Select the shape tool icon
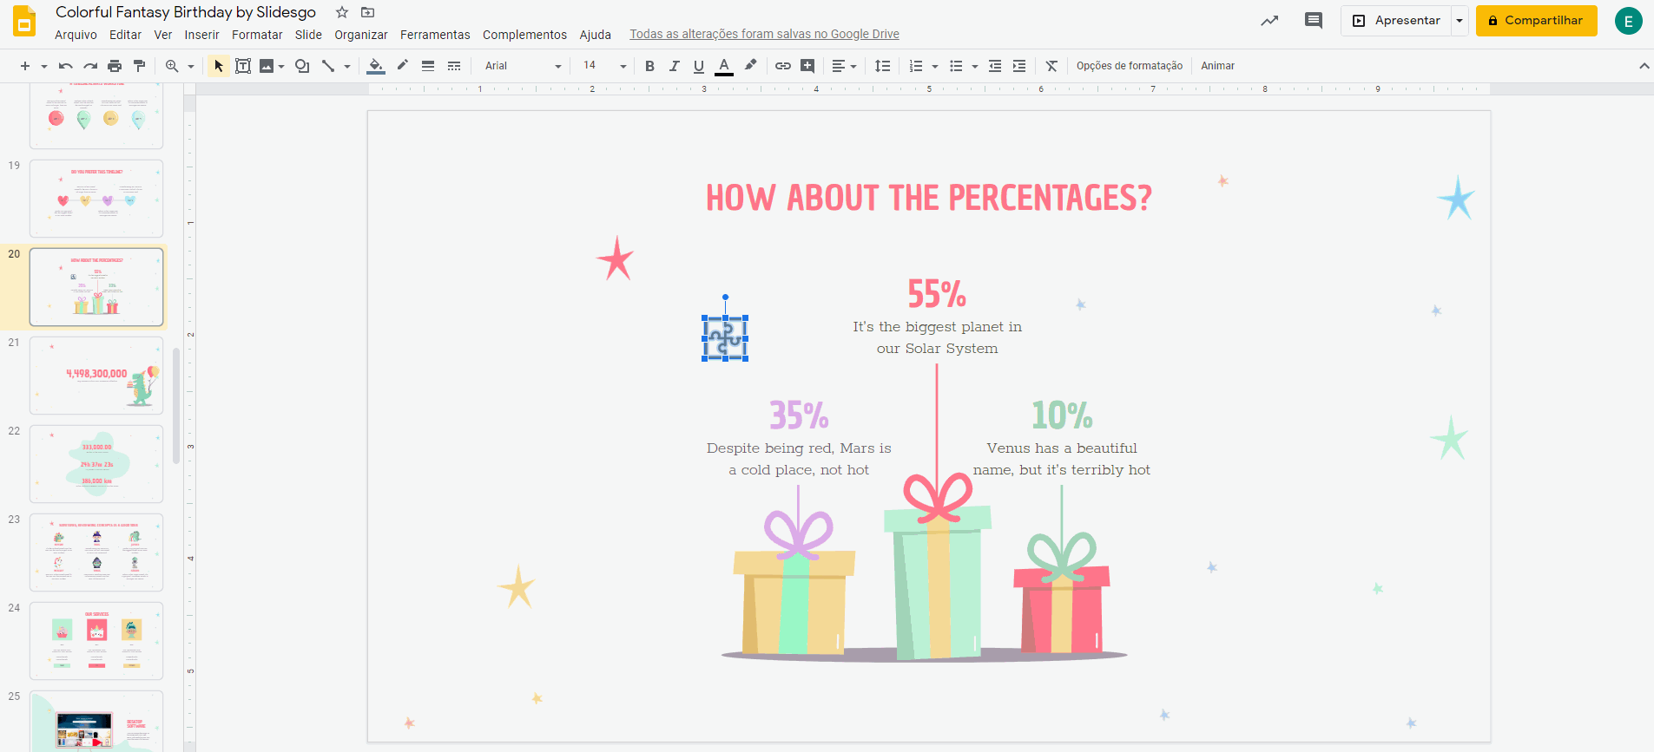 (x=302, y=66)
